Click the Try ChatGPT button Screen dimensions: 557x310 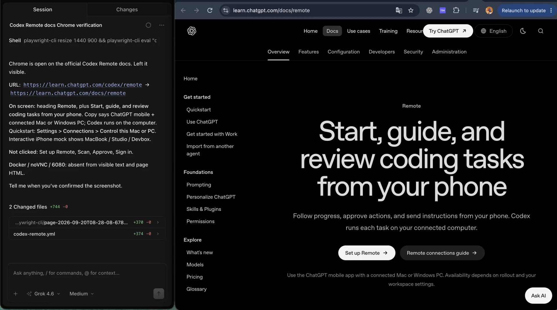(448, 31)
